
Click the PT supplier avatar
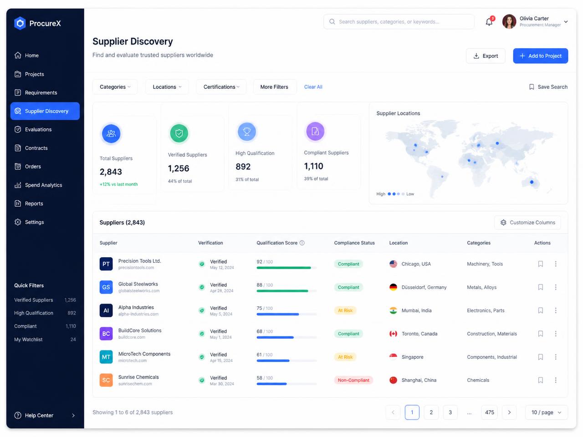pyautogui.click(x=106, y=264)
